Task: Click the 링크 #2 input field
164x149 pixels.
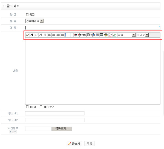Action: tap(55, 120)
